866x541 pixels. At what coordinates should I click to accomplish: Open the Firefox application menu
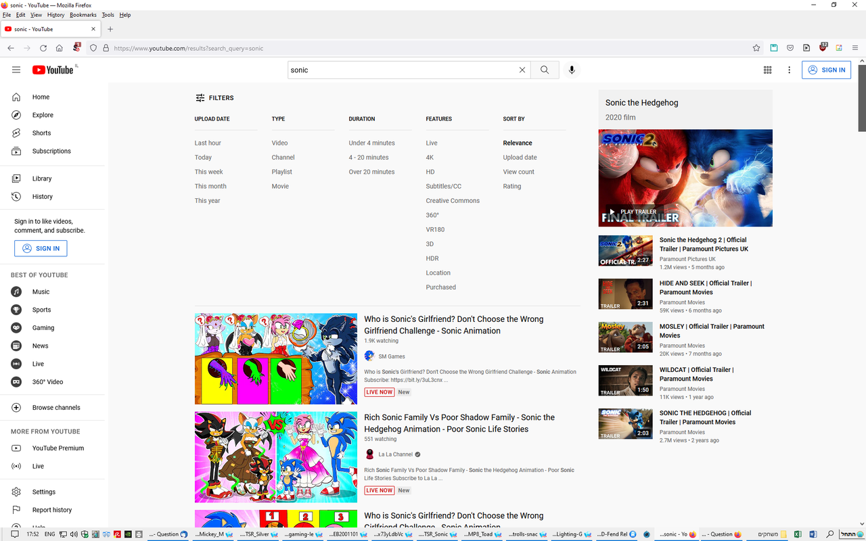coord(855,48)
